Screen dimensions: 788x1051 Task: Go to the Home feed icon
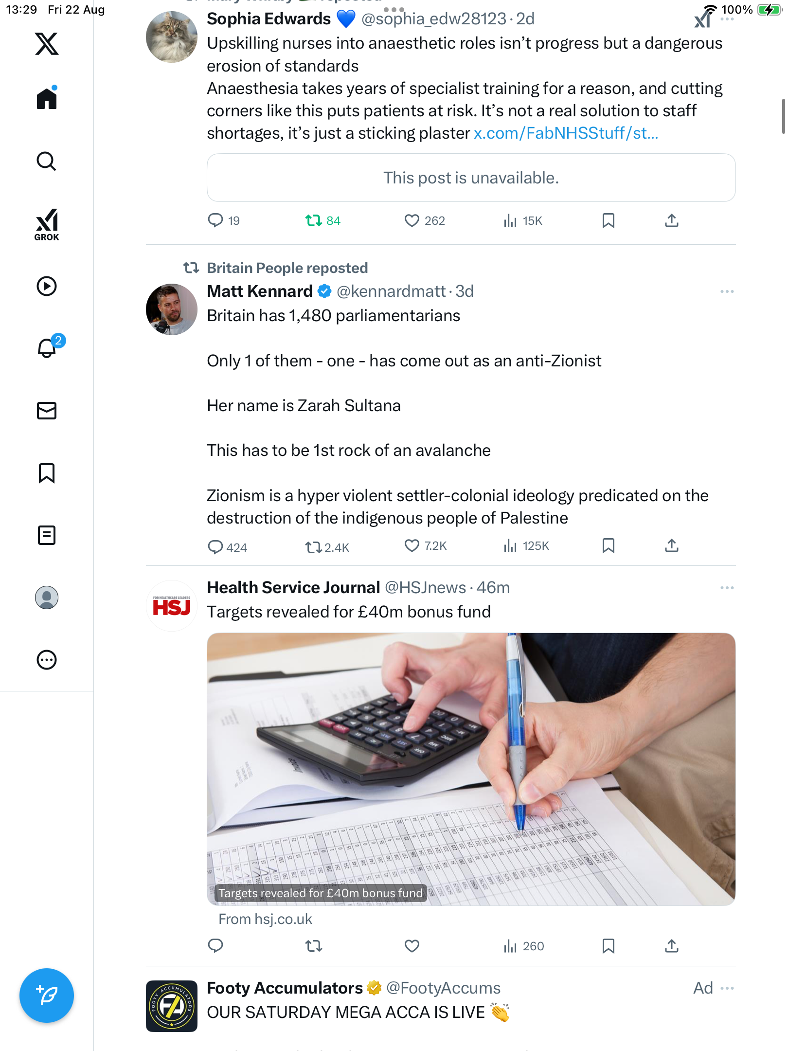[x=47, y=99]
